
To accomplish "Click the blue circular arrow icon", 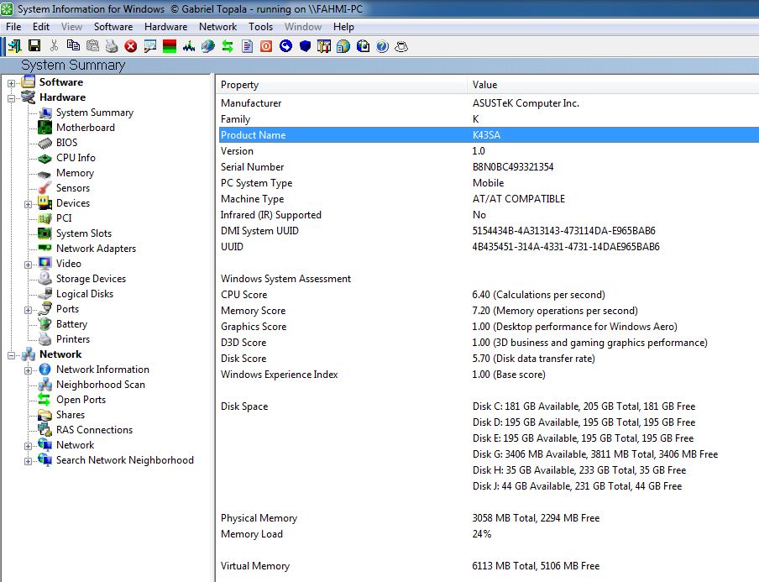I will pos(285,46).
